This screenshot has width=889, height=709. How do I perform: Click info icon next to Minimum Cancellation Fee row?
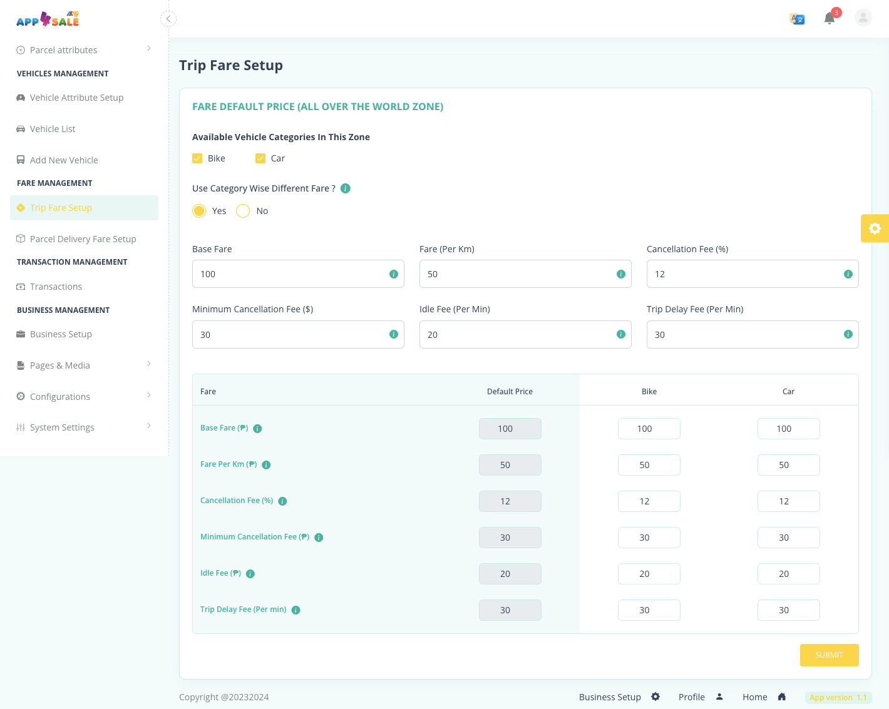[319, 538]
